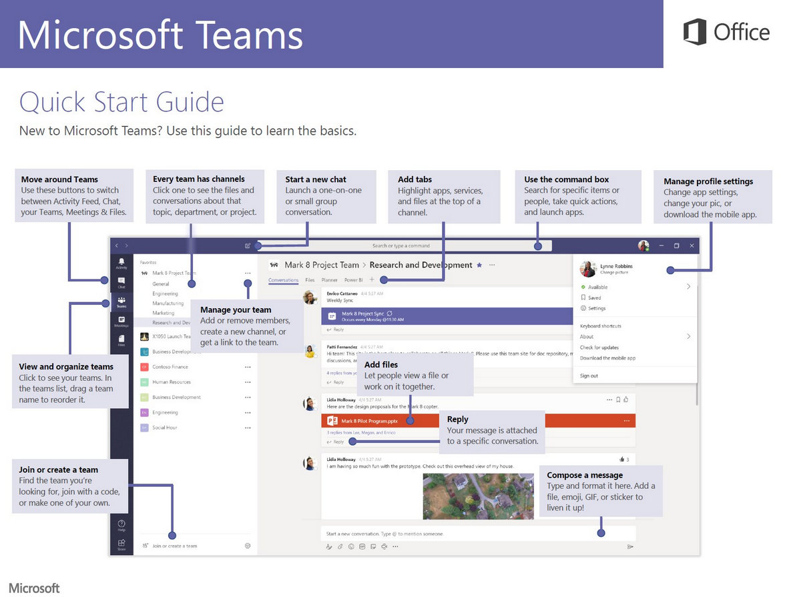Screen dimensions: 787x597
Task: Open Mark 8 Project Sync meeting card
Action: click(447, 316)
